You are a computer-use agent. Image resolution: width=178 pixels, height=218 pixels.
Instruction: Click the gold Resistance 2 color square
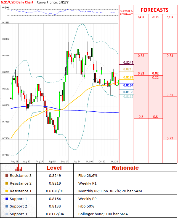pos(7,183)
